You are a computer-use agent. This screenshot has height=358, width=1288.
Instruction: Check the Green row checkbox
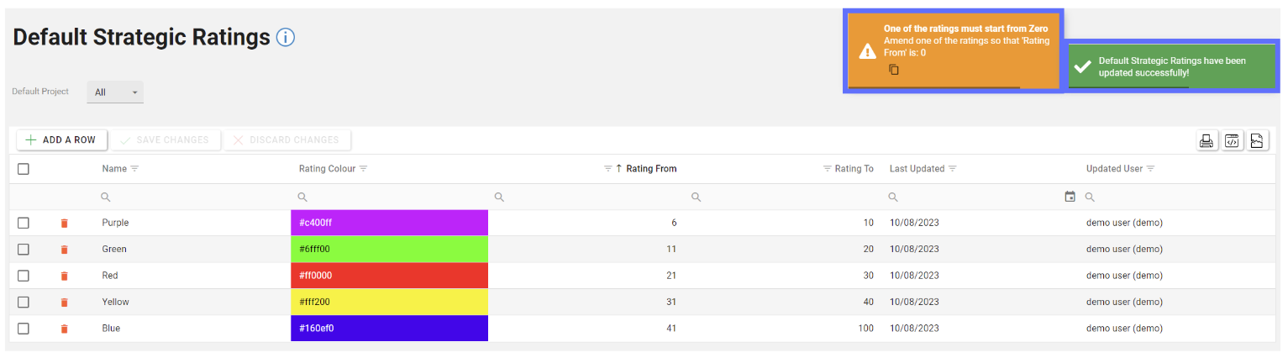pyautogui.click(x=24, y=250)
